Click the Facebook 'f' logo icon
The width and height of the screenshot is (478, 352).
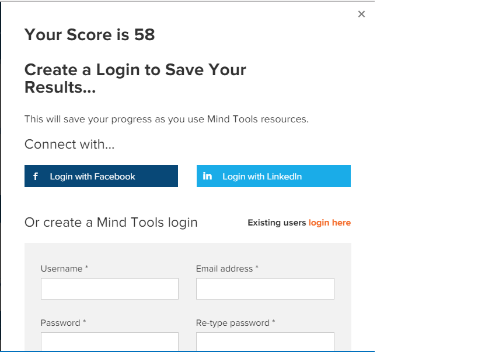click(x=36, y=177)
